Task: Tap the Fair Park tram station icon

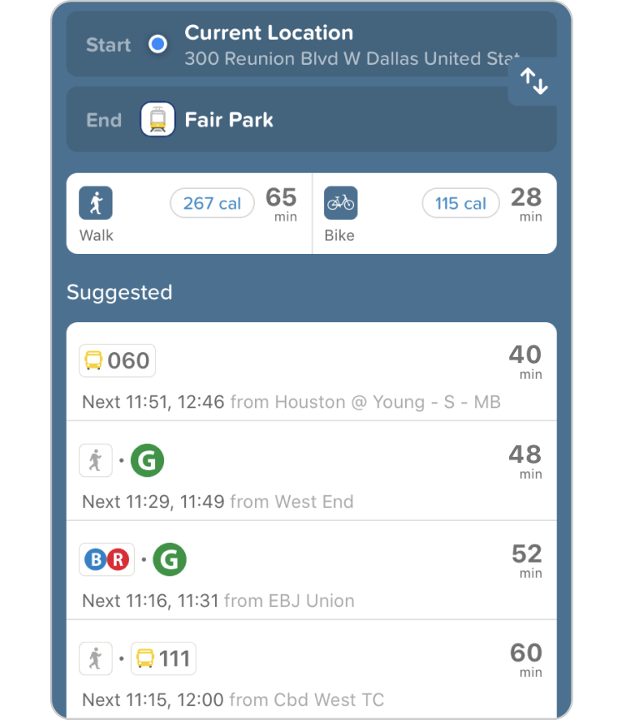Action: click(157, 120)
